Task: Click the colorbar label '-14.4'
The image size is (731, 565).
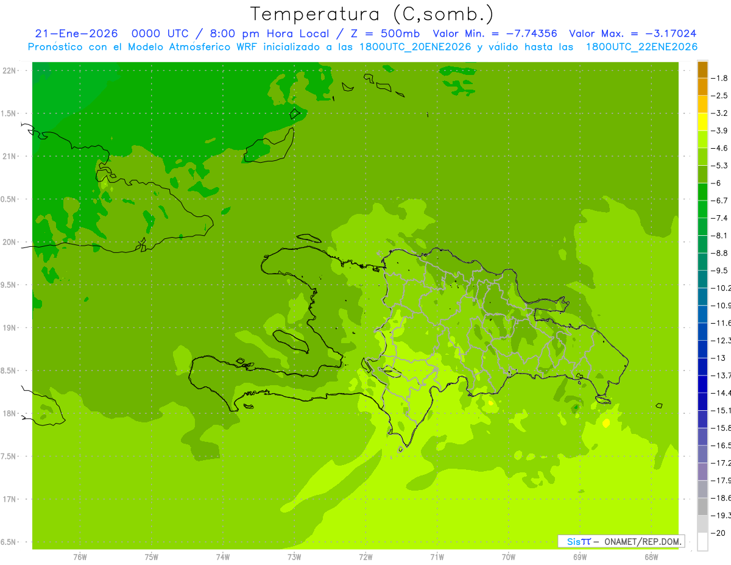Action: [721, 393]
